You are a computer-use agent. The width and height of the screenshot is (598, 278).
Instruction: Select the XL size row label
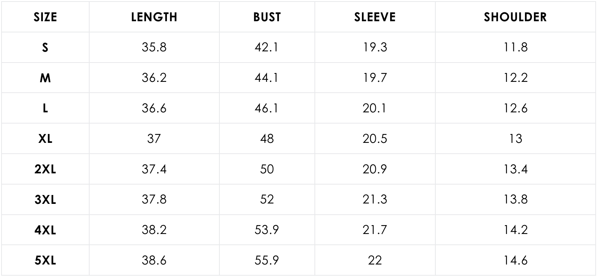pos(45,139)
